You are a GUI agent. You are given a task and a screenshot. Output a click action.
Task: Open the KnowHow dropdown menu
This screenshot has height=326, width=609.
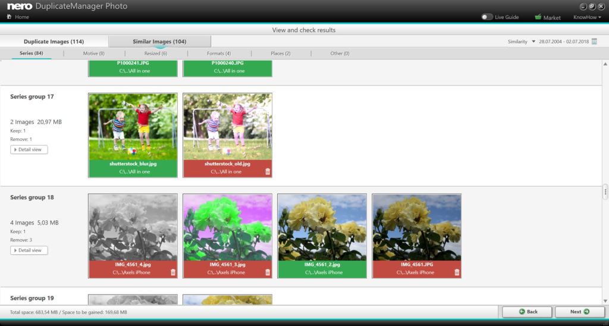[x=587, y=18]
